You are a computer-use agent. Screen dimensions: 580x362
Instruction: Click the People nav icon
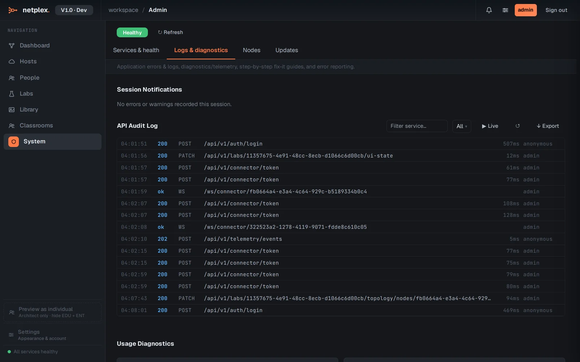point(12,78)
